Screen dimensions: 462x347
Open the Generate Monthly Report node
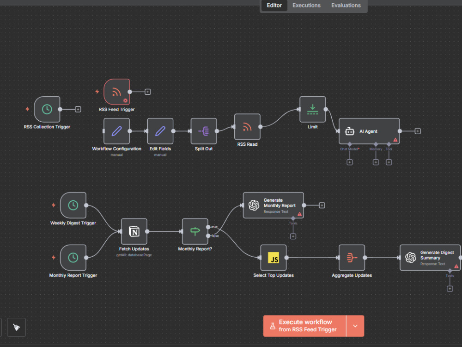point(274,205)
